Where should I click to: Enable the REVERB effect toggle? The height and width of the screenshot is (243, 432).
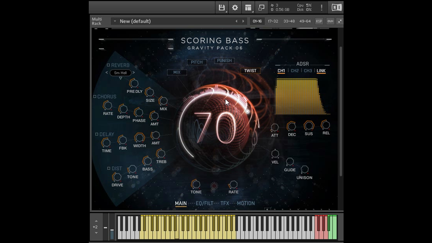tap(108, 65)
